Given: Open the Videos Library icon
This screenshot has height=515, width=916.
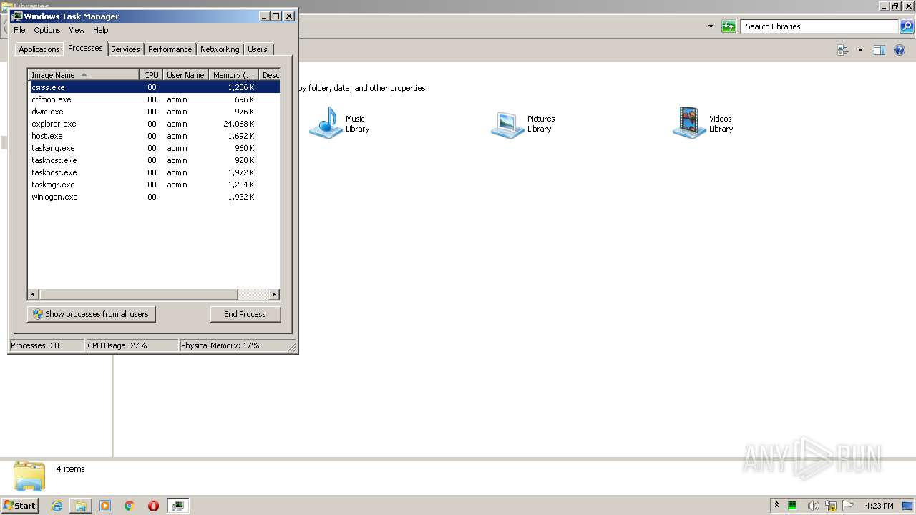Looking at the screenshot, I should (689, 123).
